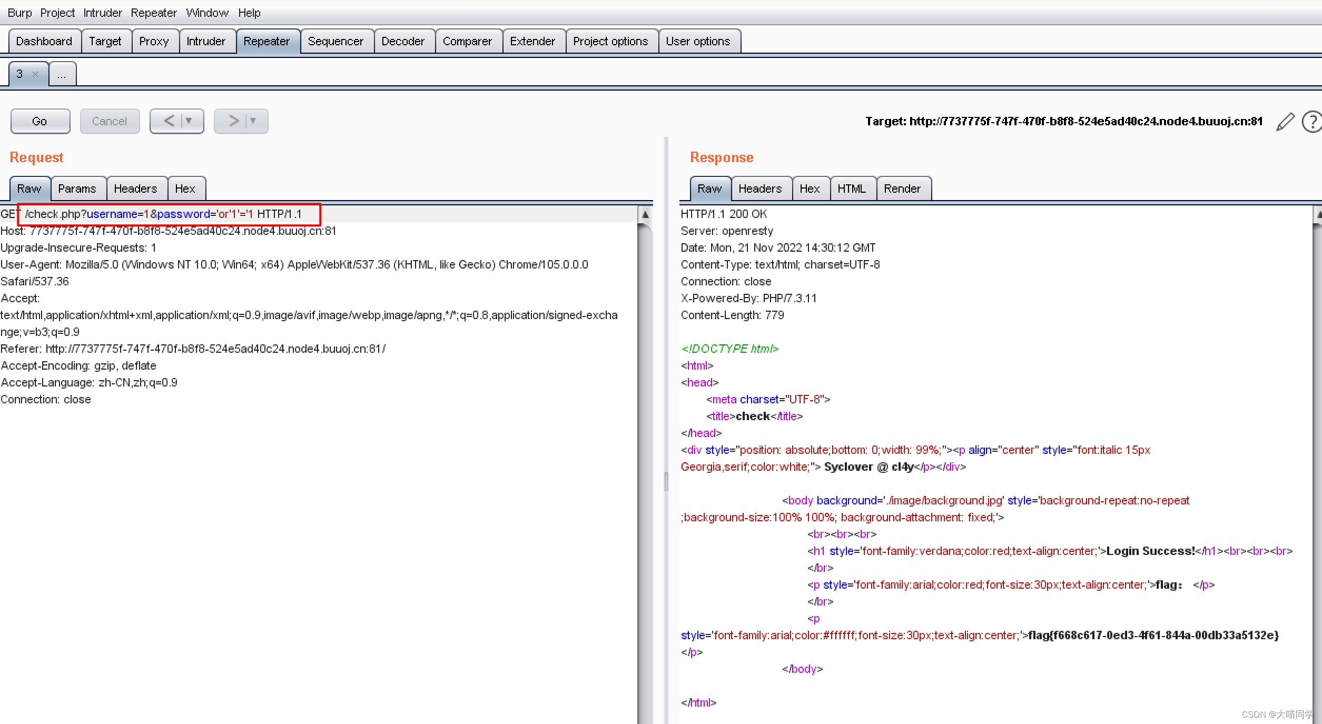The image size is (1322, 724).
Task: Click the Content-Length: 779 line
Action: coord(732,315)
